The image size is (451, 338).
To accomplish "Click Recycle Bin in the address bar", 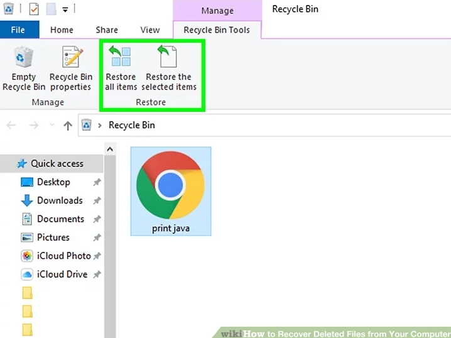I will (131, 125).
